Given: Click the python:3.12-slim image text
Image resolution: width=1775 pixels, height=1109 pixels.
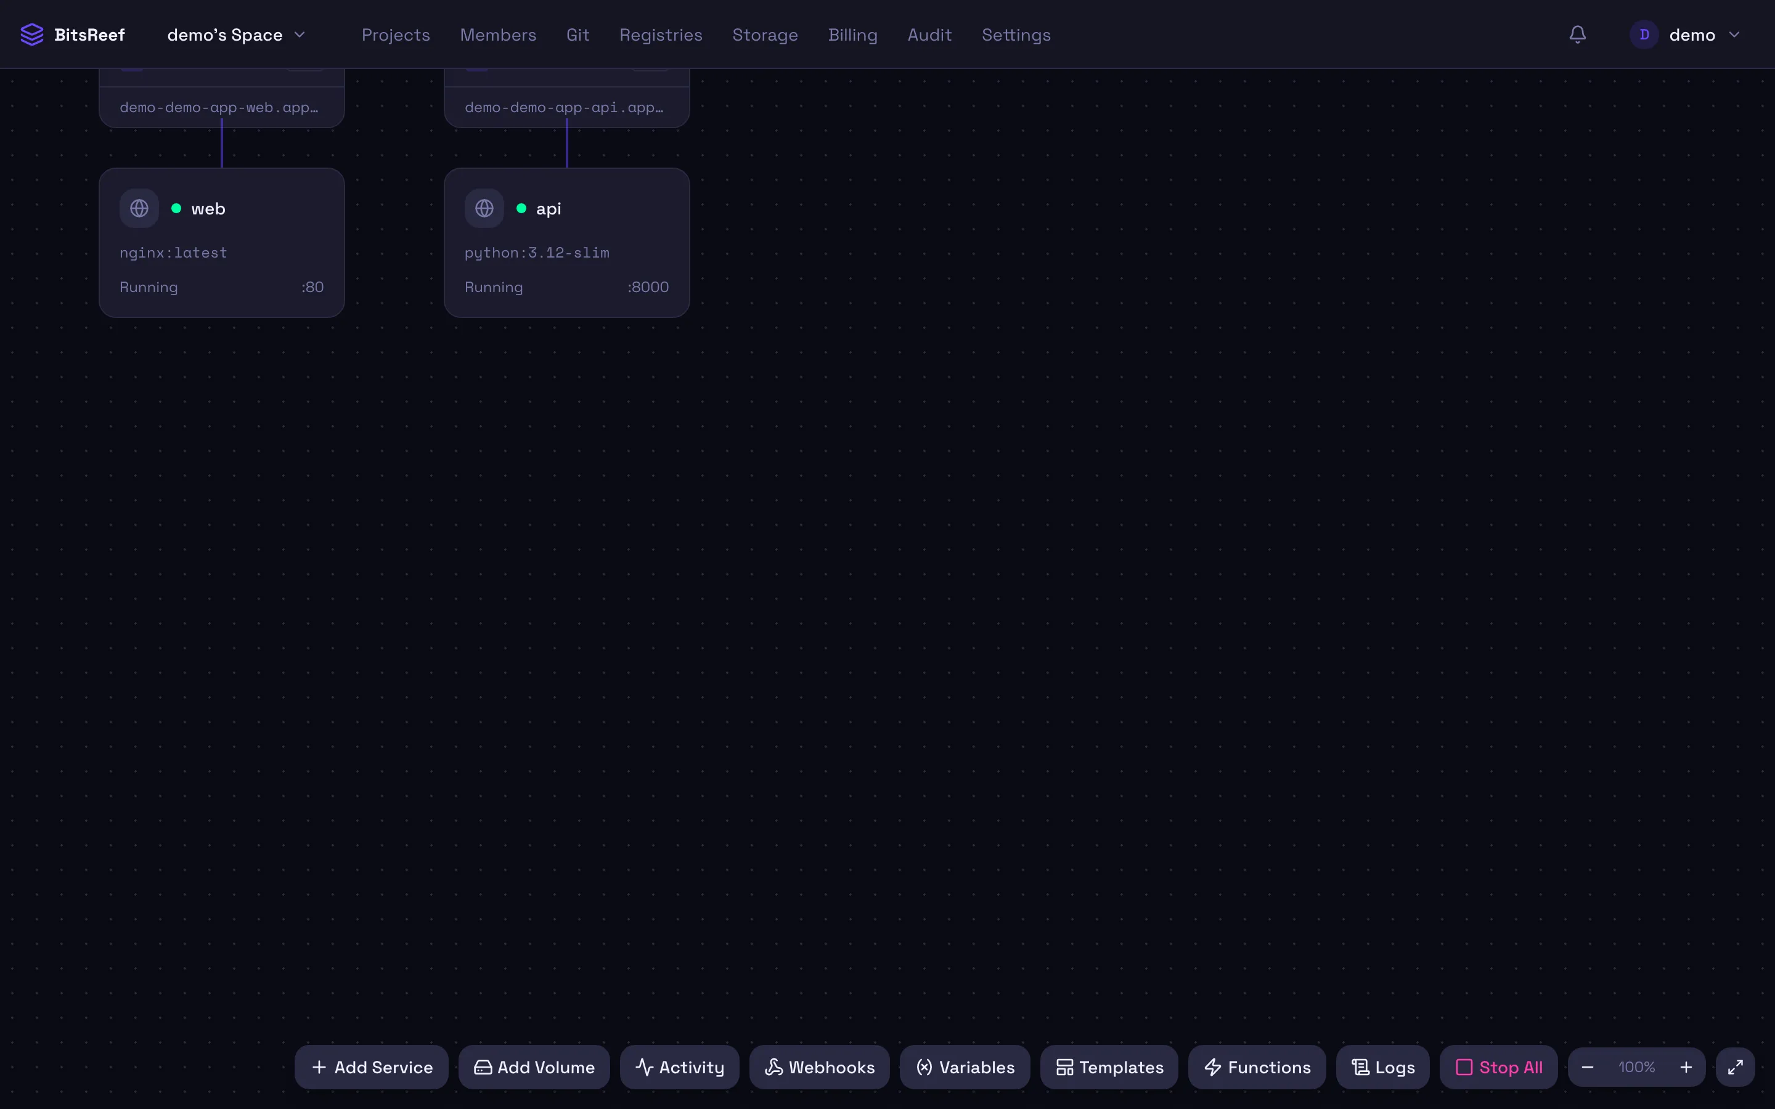Looking at the screenshot, I should [x=537, y=253].
